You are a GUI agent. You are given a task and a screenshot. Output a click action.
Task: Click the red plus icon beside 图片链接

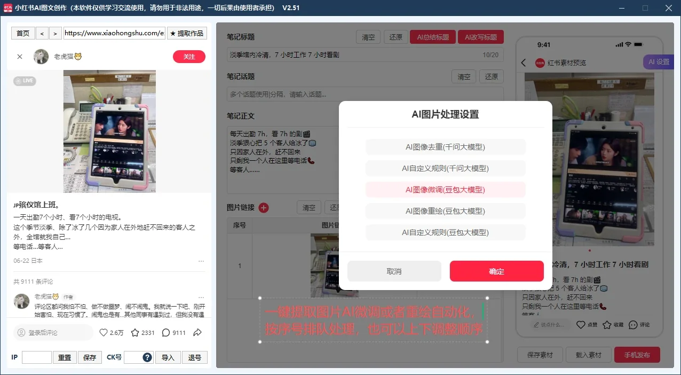click(264, 208)
